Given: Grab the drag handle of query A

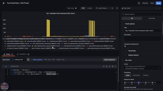Looking at the screenshot, I should coord(115,66).
